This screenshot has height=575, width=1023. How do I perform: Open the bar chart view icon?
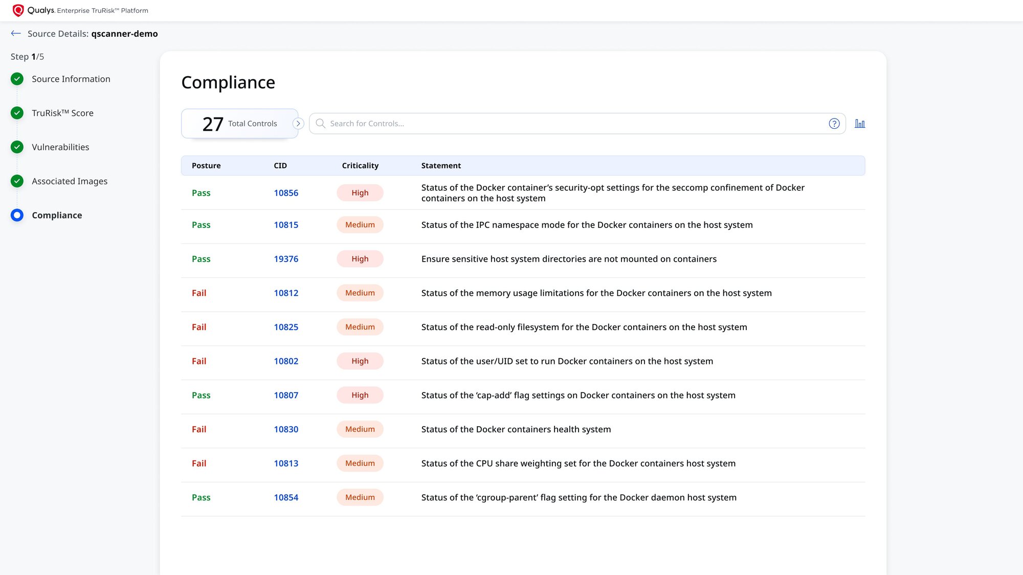(860, 124)
